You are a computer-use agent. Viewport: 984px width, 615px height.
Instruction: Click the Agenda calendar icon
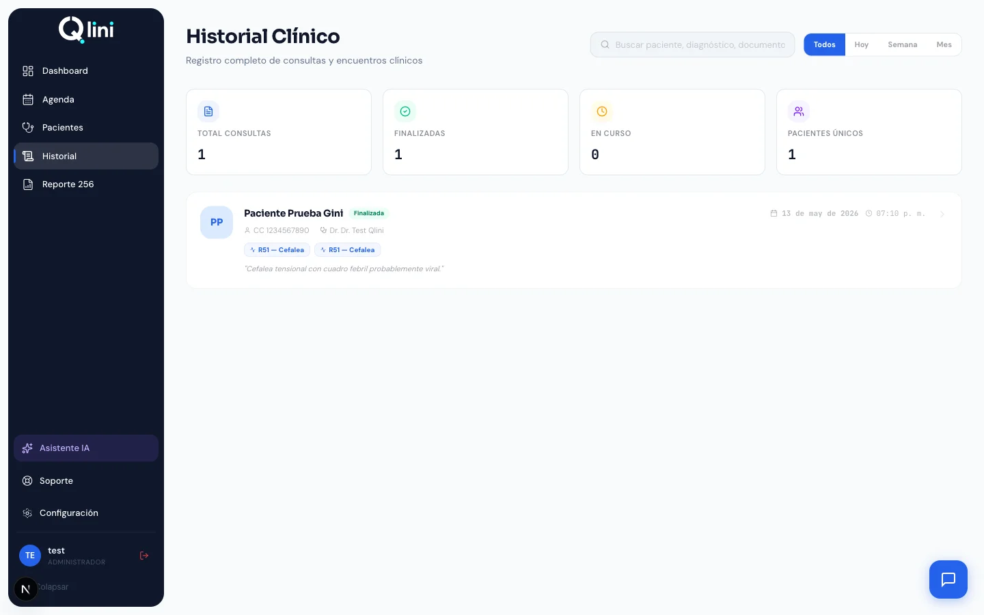point(28,100)
